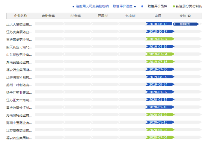Select the 企业名称 column header
Viewport: 209px width, 143px height.
coord(20,16)
